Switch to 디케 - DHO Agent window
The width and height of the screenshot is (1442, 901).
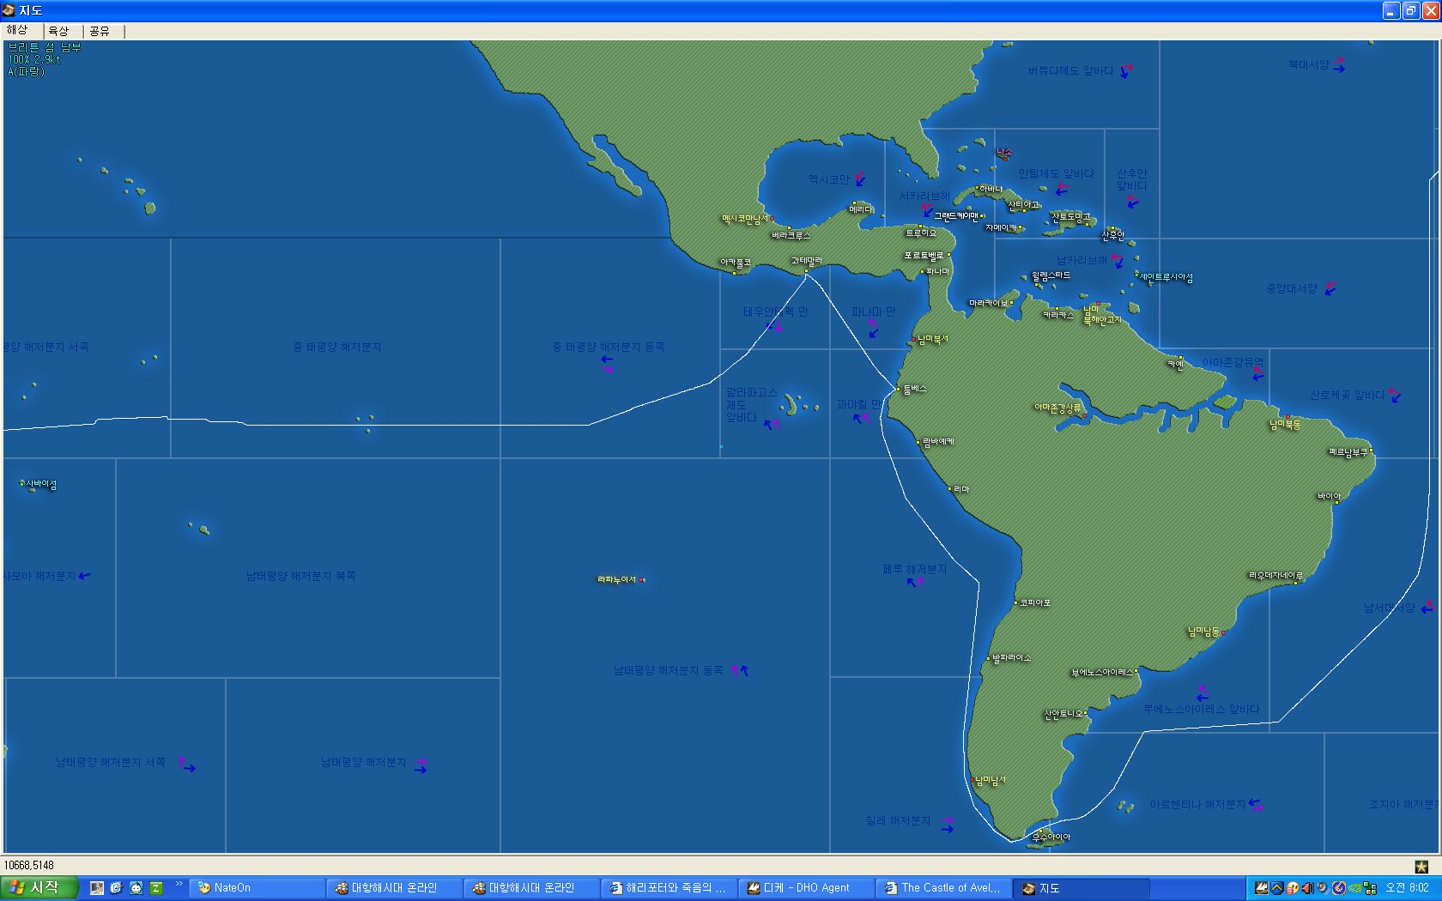tap(805, 888)
